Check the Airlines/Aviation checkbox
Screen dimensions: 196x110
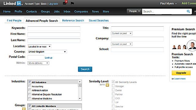point(30,90)
